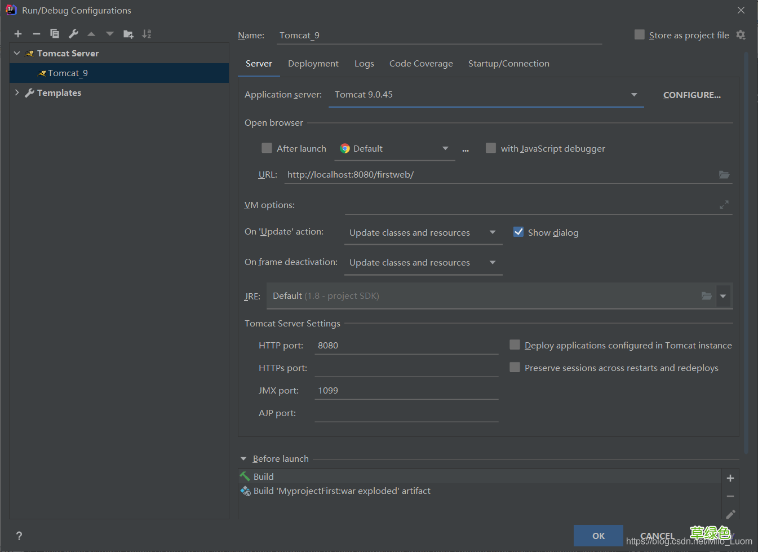This screenshot has height=552, width=758.
Task: Click the wrench Edit Templates icon
Action: [73, 34]
